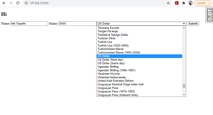Click the forward navigation arrow
This screenshot has width=213, height=115.
pyautogui.click(x=11, y=3)
